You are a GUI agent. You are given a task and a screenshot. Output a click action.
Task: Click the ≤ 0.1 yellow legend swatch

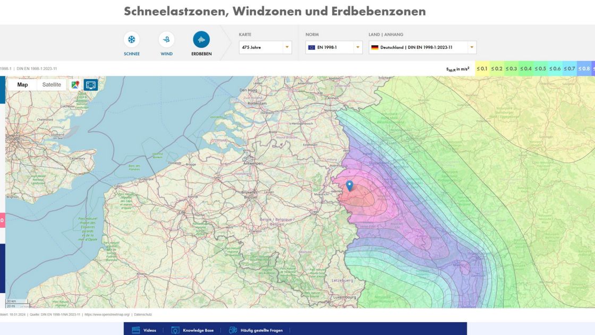482,68
